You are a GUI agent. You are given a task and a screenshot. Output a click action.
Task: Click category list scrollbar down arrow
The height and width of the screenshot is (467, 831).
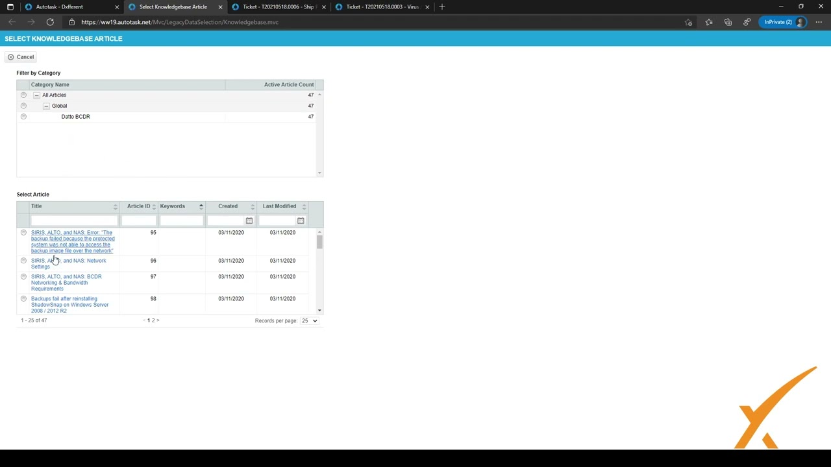click(x=319, y=173)
